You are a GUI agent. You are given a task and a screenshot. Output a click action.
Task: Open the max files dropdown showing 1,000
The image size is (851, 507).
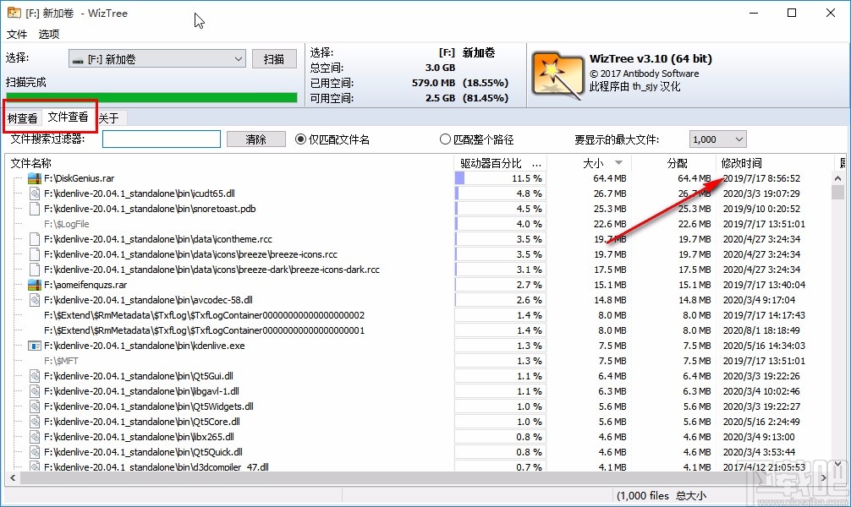717,139
